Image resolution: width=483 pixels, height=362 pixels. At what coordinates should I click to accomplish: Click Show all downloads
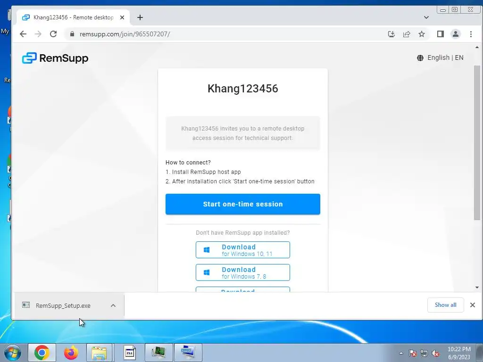coord(445,305)
